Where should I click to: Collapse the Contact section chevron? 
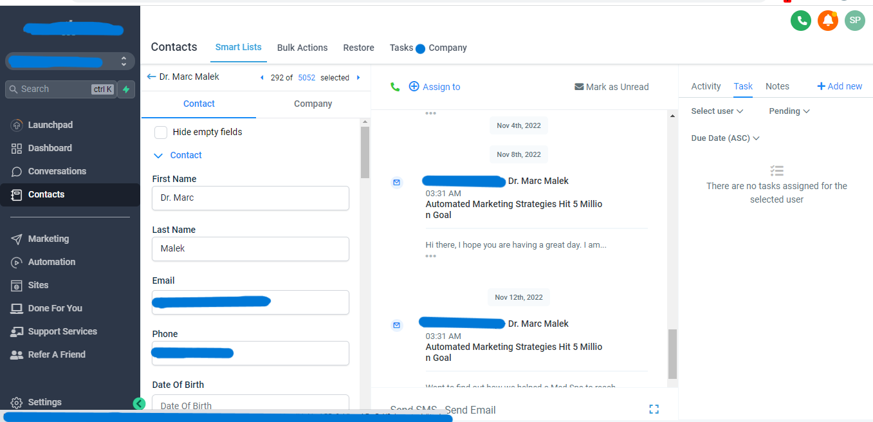(159, 155)
